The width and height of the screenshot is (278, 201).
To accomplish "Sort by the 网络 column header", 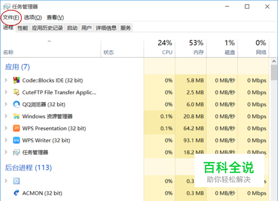I will click(x=254, y=48).
